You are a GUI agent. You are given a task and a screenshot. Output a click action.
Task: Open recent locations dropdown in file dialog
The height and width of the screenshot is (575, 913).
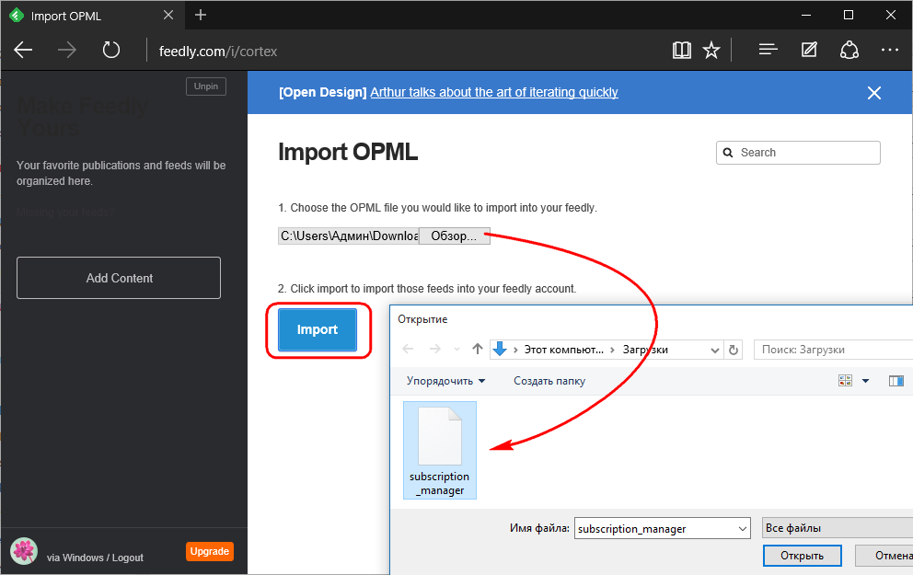[x=457, y=350]
